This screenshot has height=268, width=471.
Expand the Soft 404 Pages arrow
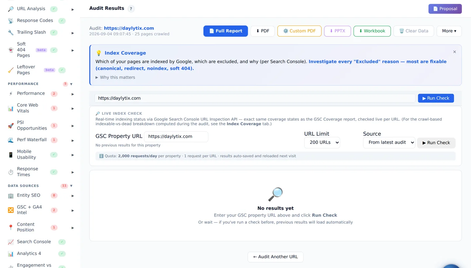coord(73,51)
